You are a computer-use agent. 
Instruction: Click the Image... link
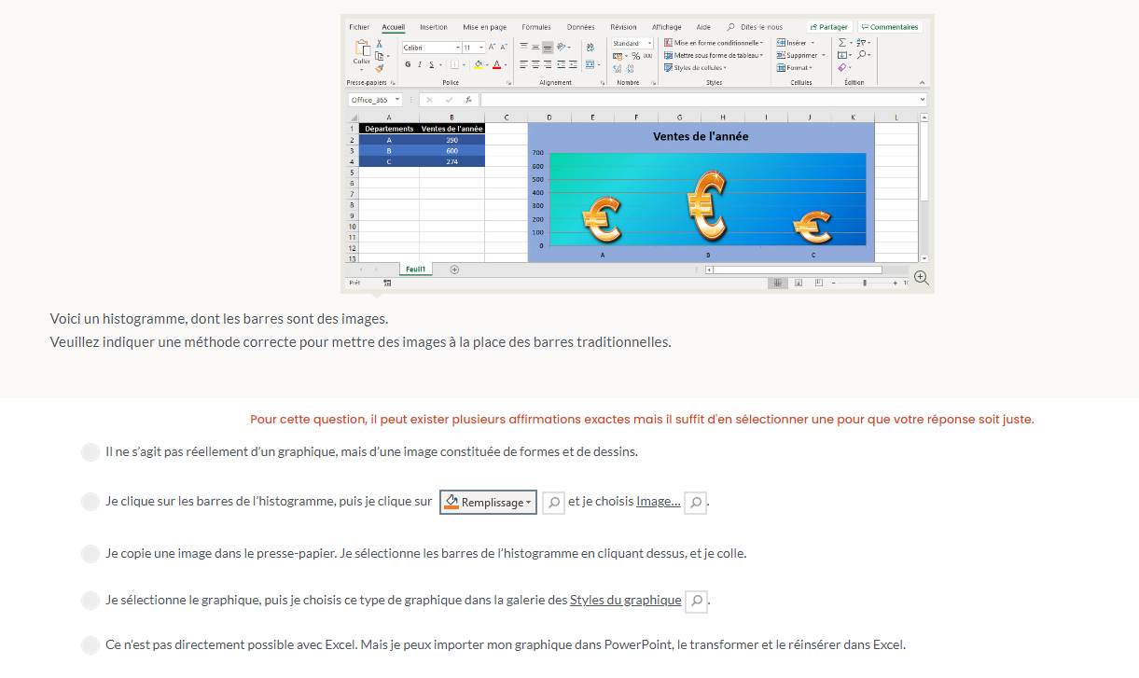(x=658, y=502)
